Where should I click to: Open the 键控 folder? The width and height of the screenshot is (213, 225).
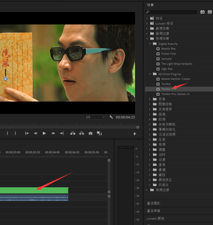click(x=162, y=175)
